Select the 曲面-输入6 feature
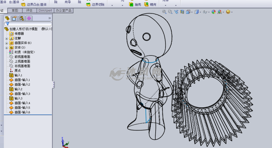Image resolution: width=272 pixels, height=148 pixels. [22, 112]
